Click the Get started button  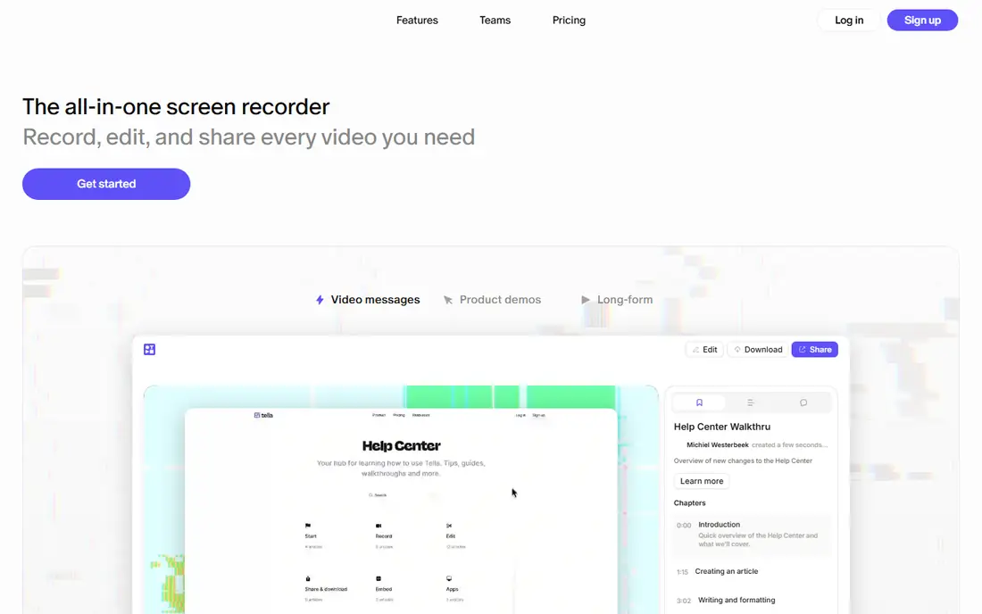106,184
